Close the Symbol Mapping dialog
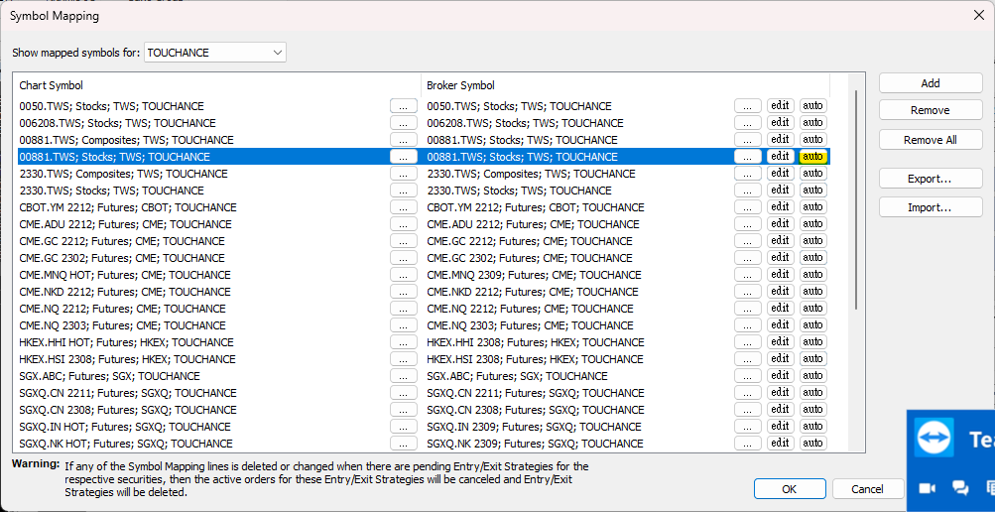The image size is (995, 512). pyautogui.click(x=978, y=16)
